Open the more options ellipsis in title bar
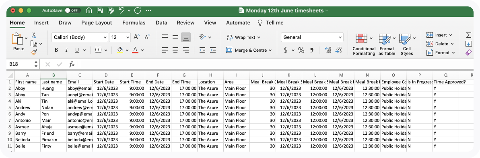This screenshot has width=480, height=158. 148,10
